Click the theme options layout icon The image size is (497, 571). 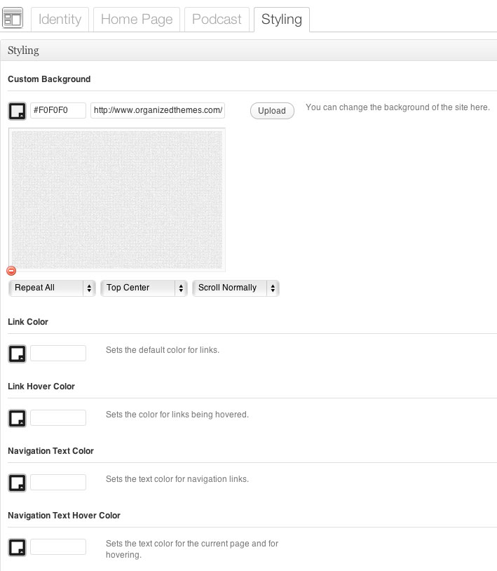click(13, 18)
